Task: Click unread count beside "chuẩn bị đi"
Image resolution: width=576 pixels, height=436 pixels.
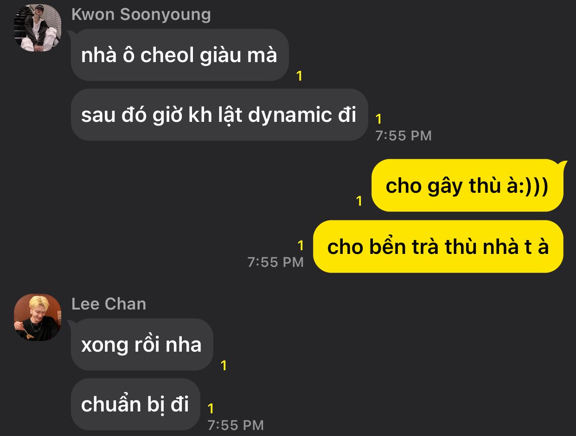Action: click(x=211, y=409)
